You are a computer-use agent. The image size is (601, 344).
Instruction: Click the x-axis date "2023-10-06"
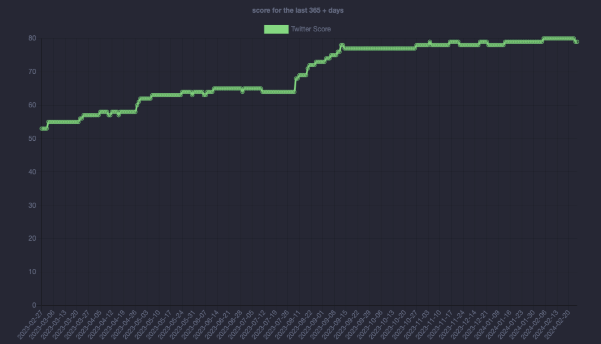click(369, 325)
